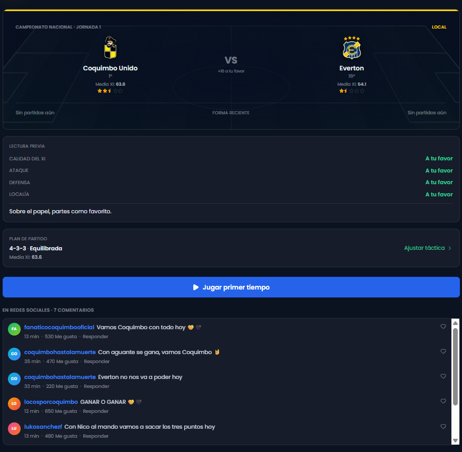Start the match with Jugar primer tiempo
Image resolution: width=462 pixels, height=452 pixels.
pyautogui.click(x=231, y=287)
